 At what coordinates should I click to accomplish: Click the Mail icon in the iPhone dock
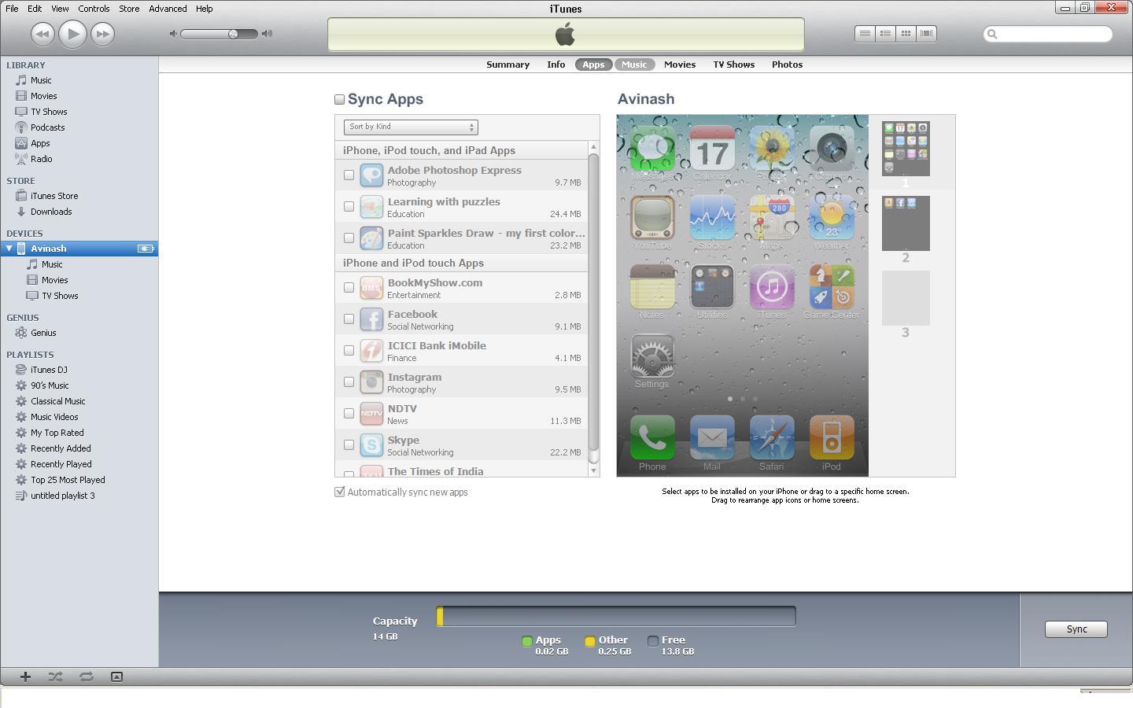[x=712, y=437]
